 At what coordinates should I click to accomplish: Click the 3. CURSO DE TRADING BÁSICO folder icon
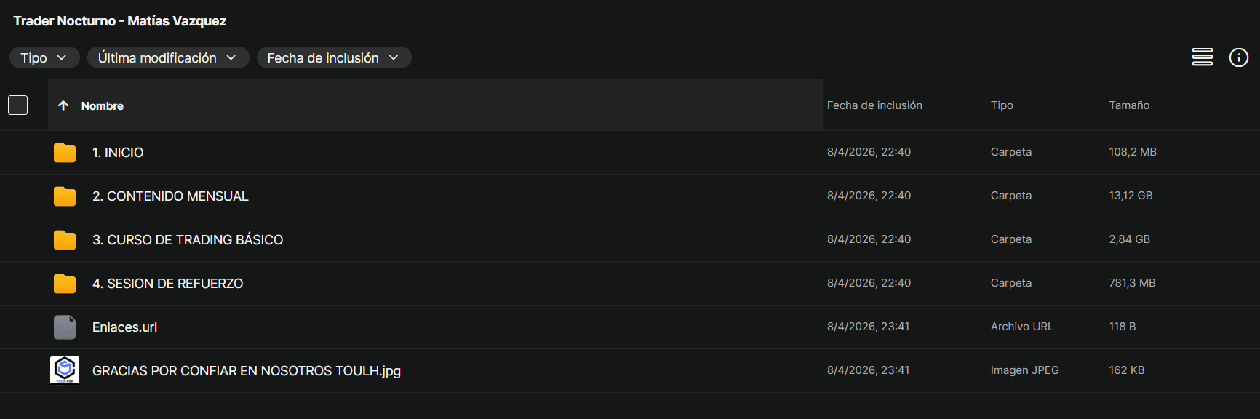tap(65, 240)
